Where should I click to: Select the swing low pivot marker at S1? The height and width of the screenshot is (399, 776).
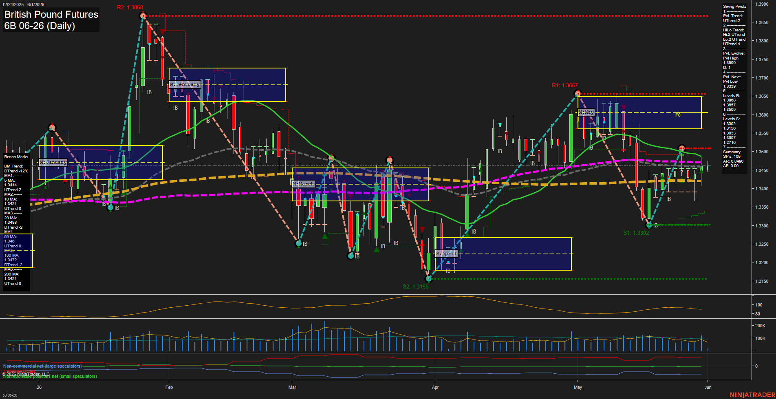pos(649,225)
